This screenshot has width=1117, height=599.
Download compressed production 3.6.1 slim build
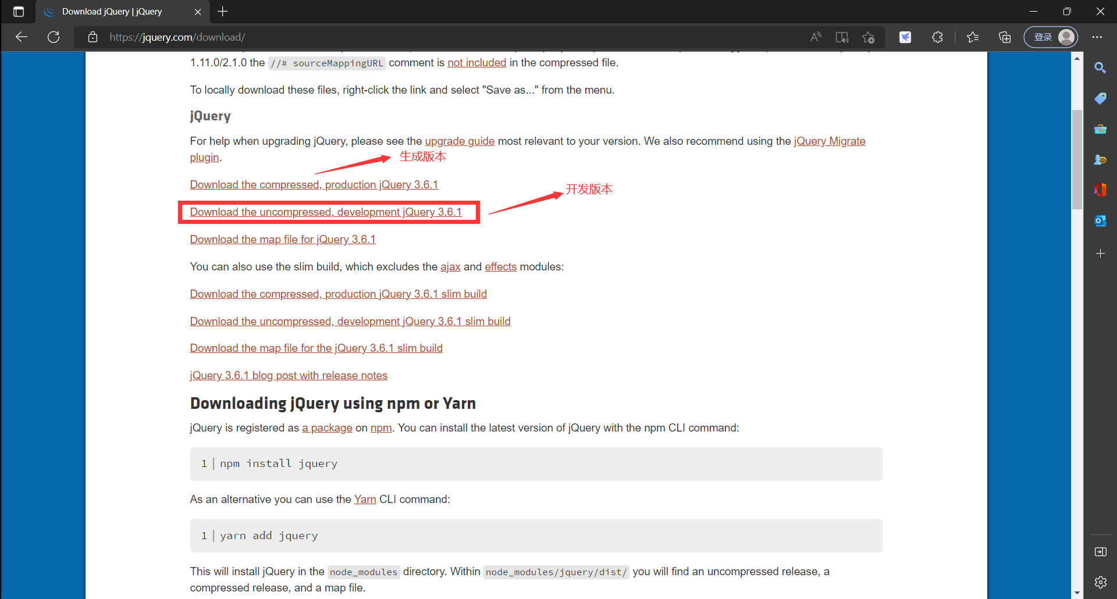tap(339, 294)
